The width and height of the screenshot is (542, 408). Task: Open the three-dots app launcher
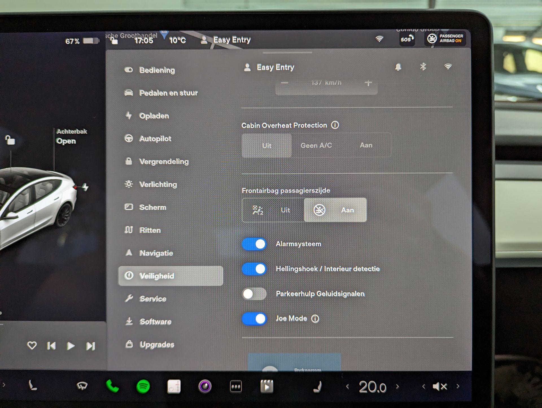point(236,387)
